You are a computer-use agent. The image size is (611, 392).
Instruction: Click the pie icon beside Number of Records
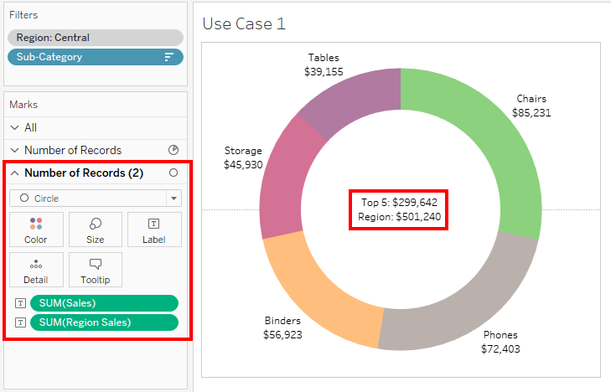tap(173, 150)
